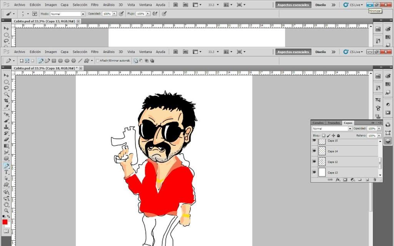Screen dimensions: 394x246
Task: Hide the Capa 14 layer
Action: [314, 151]
